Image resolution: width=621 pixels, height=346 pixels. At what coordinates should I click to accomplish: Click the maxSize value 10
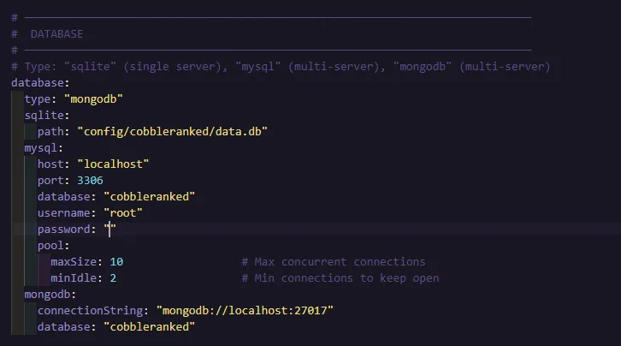[116, 262]
